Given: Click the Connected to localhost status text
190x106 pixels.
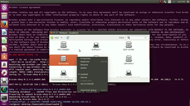Looking at the screenshot, I should tap(62, 80).
